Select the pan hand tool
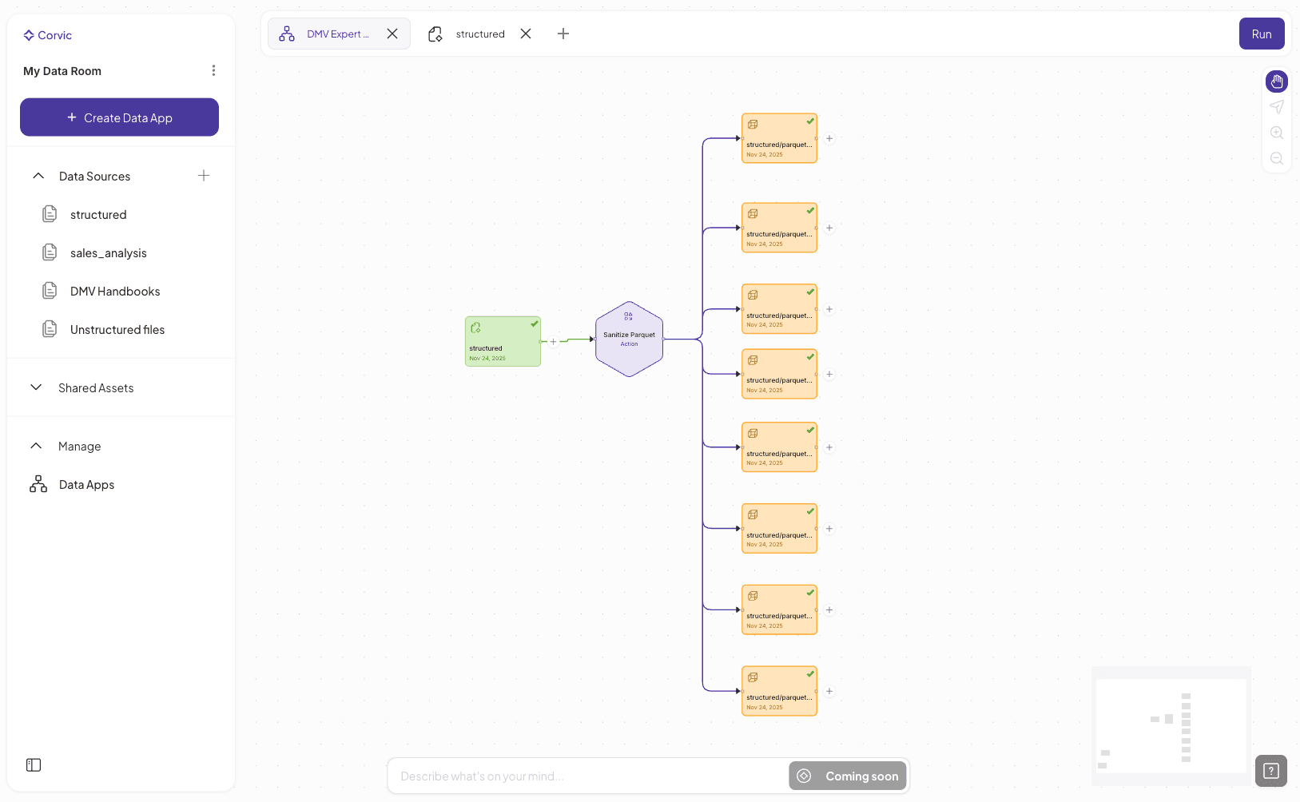Image resolution: width=1300 pixels, height=802 pixels. pos(1276,81)
